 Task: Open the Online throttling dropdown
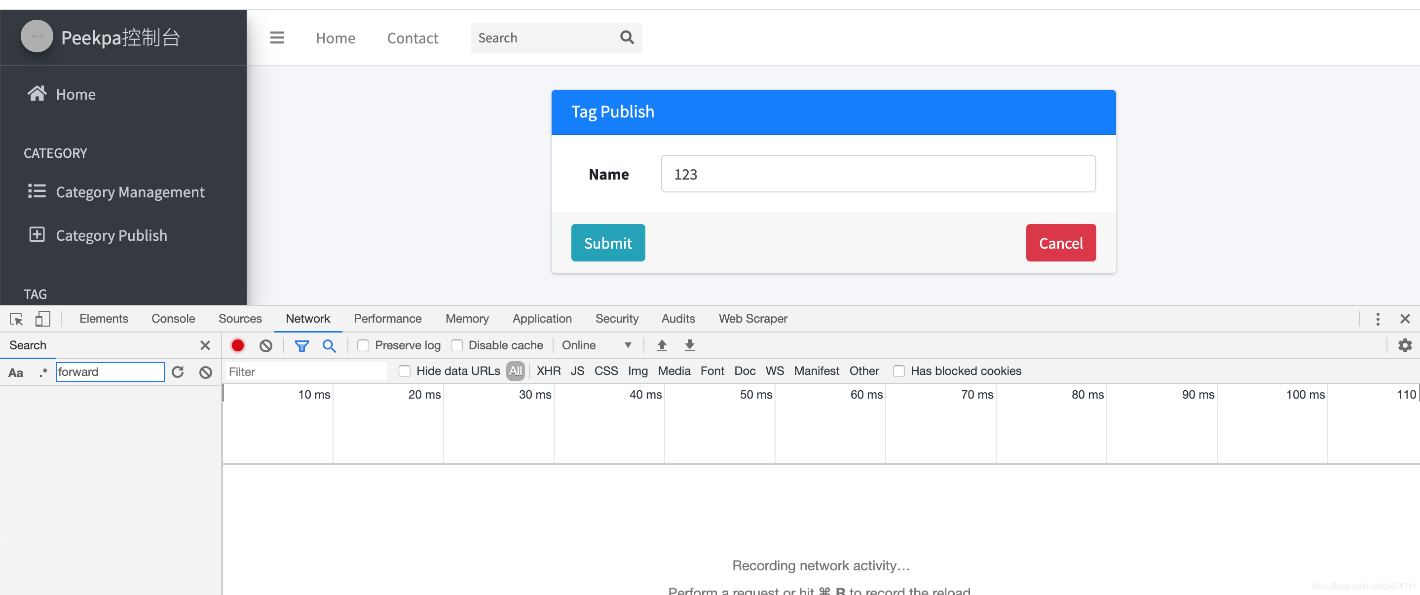596,345
